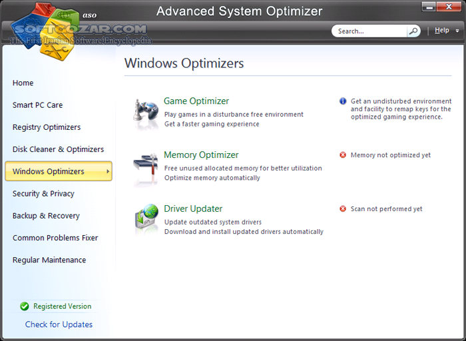
Task: Click 'Update outdated system drivers' text
Action: [213, 222]
